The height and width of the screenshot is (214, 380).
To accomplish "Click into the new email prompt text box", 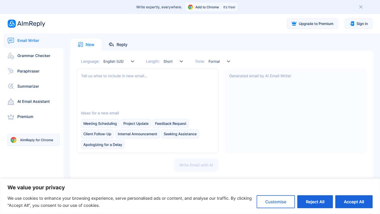I will coord(147,89).
